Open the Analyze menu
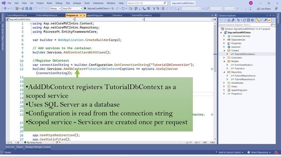 [77, 3]
